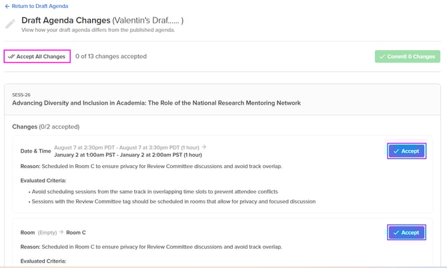The height and width of the screenshot is (268, 447).
Task: Accept the Date & Time change
Action: pyautogui.click(x=406, y=151)
